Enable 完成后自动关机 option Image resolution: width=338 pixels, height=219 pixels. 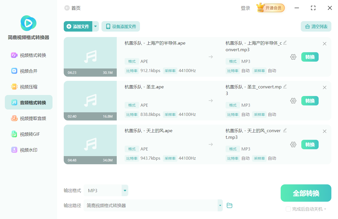[x=288, y=209]
